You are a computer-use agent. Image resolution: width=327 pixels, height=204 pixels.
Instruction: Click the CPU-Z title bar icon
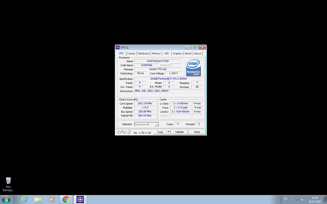tap(118, 47)
